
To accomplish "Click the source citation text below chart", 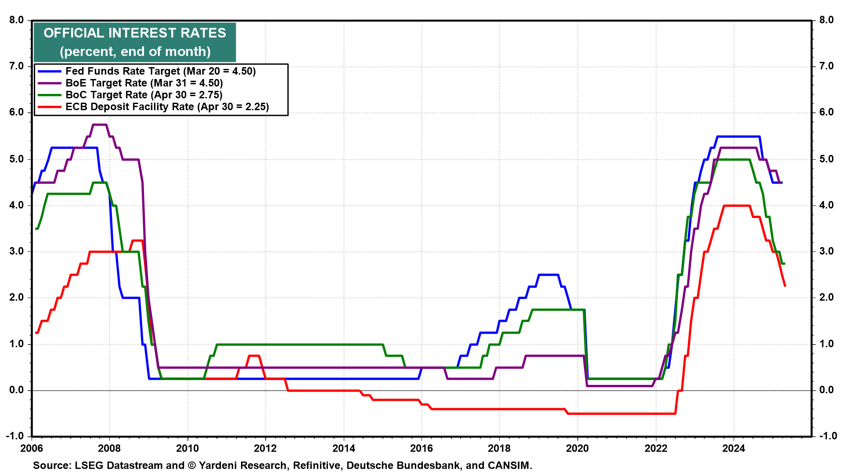I will coord(282,466).
